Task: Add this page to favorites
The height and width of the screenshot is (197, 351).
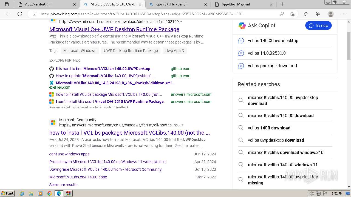Action: tap(292, 14)
